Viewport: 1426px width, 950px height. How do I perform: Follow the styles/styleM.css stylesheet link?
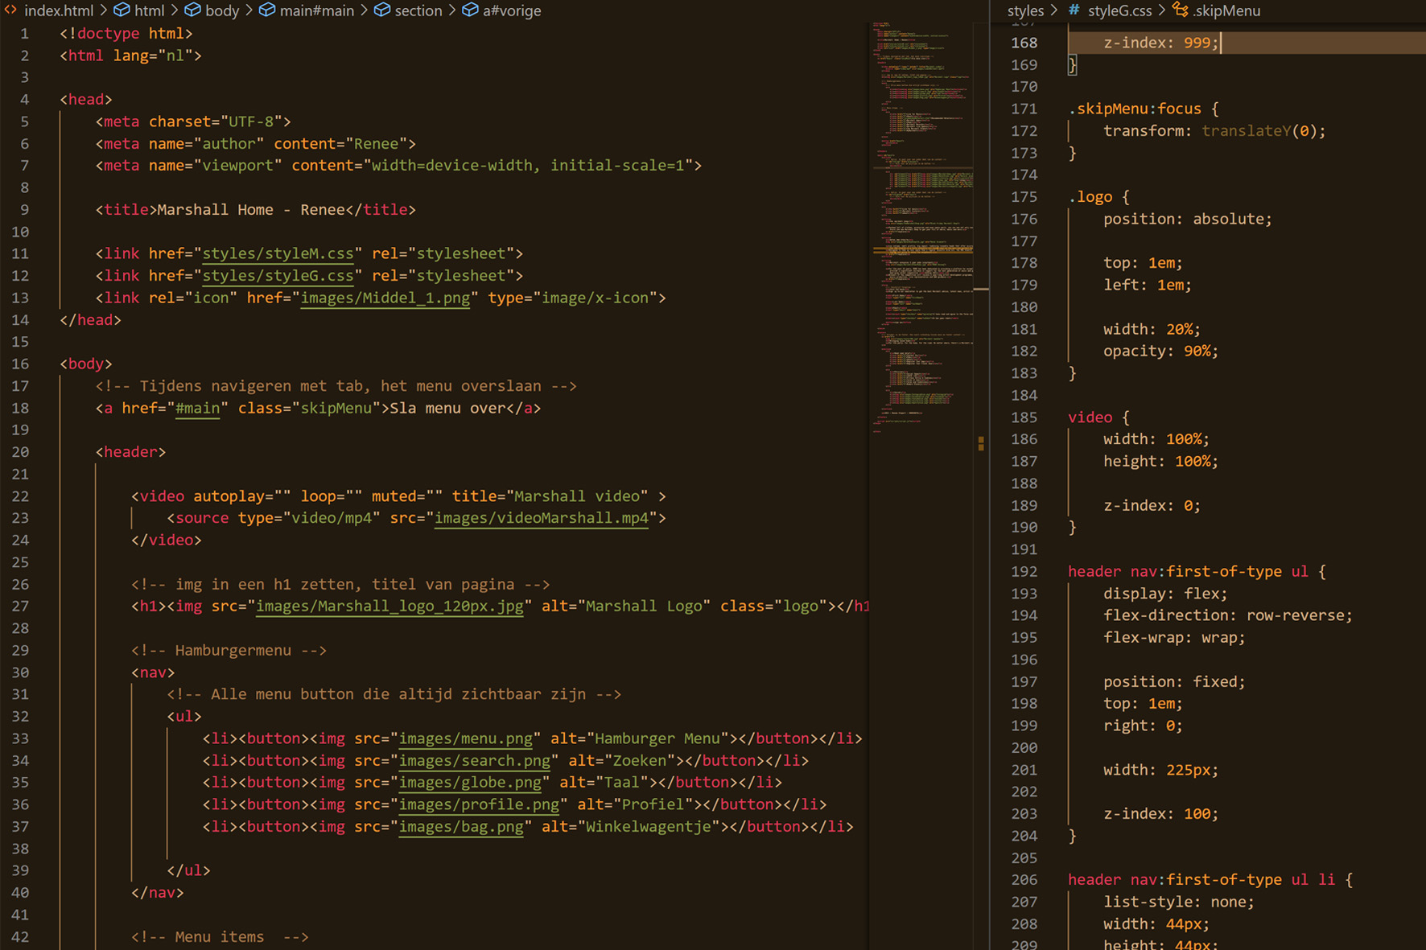pyautogui.click(x=278, y=253)
